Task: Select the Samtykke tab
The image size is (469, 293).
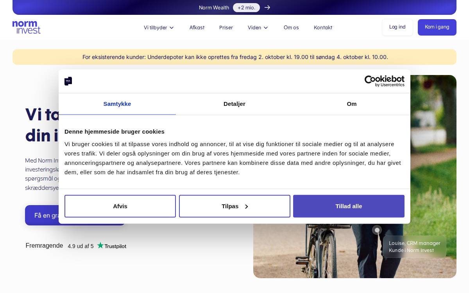Action: pyautogui.click(x=117, y=104)
